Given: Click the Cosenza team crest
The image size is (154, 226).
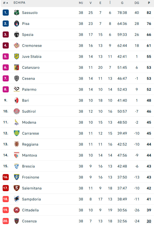Looking at the screenshot, I should click(x=16, y=221).
